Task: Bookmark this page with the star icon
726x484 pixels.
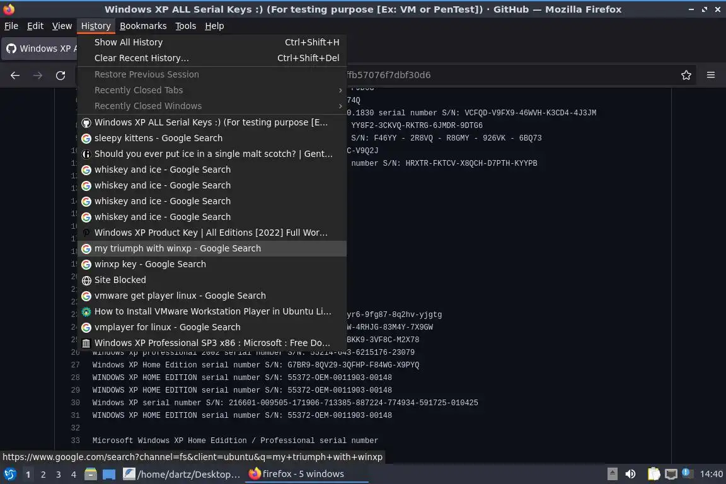Action: click(686, 75)
